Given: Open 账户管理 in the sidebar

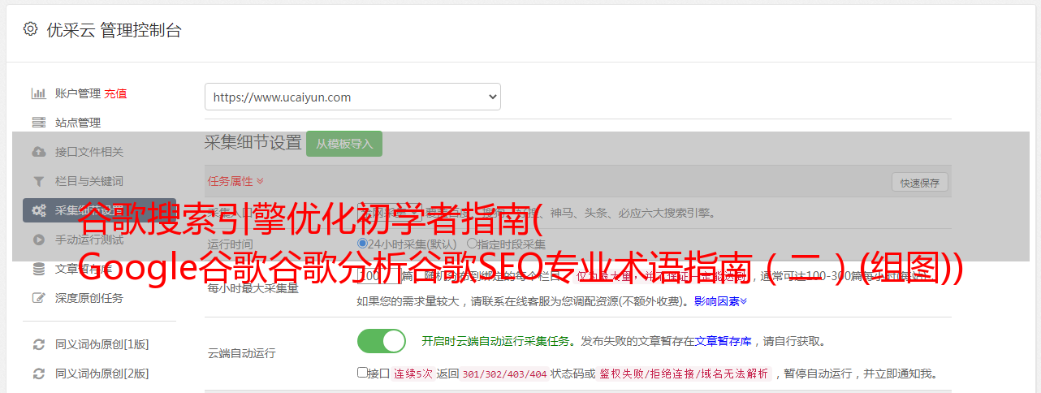Looking at the screenshot, I should (x=78, y=93).
